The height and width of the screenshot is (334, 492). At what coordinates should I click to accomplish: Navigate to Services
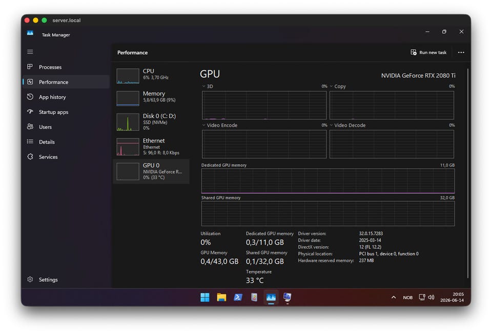coord(66,157)
